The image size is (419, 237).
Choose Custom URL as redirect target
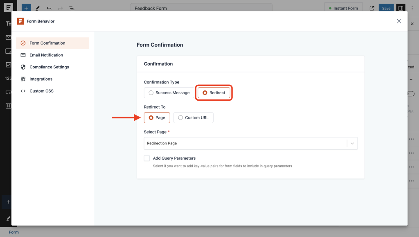click(x=193, y=117)
